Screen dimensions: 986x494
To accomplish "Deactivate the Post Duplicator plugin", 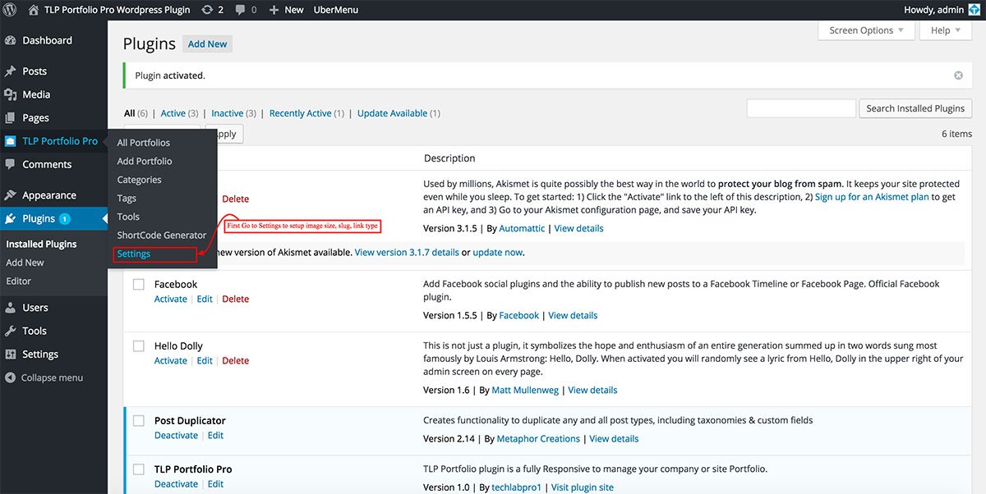I will (x=177, y=435).
